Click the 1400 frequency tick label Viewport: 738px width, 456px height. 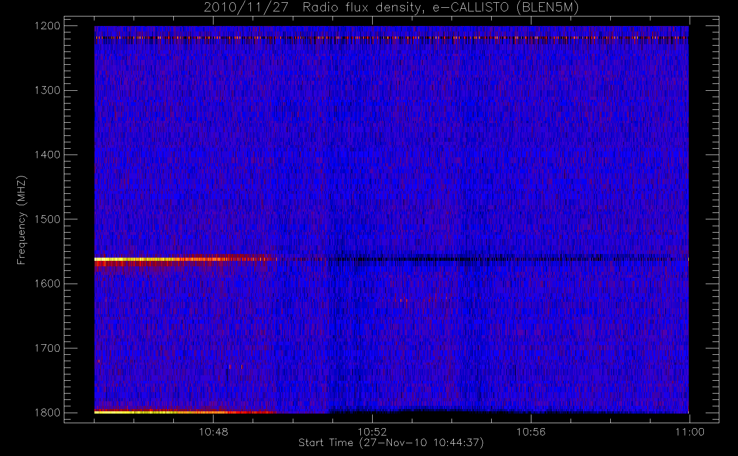click(x=47, y=155)
